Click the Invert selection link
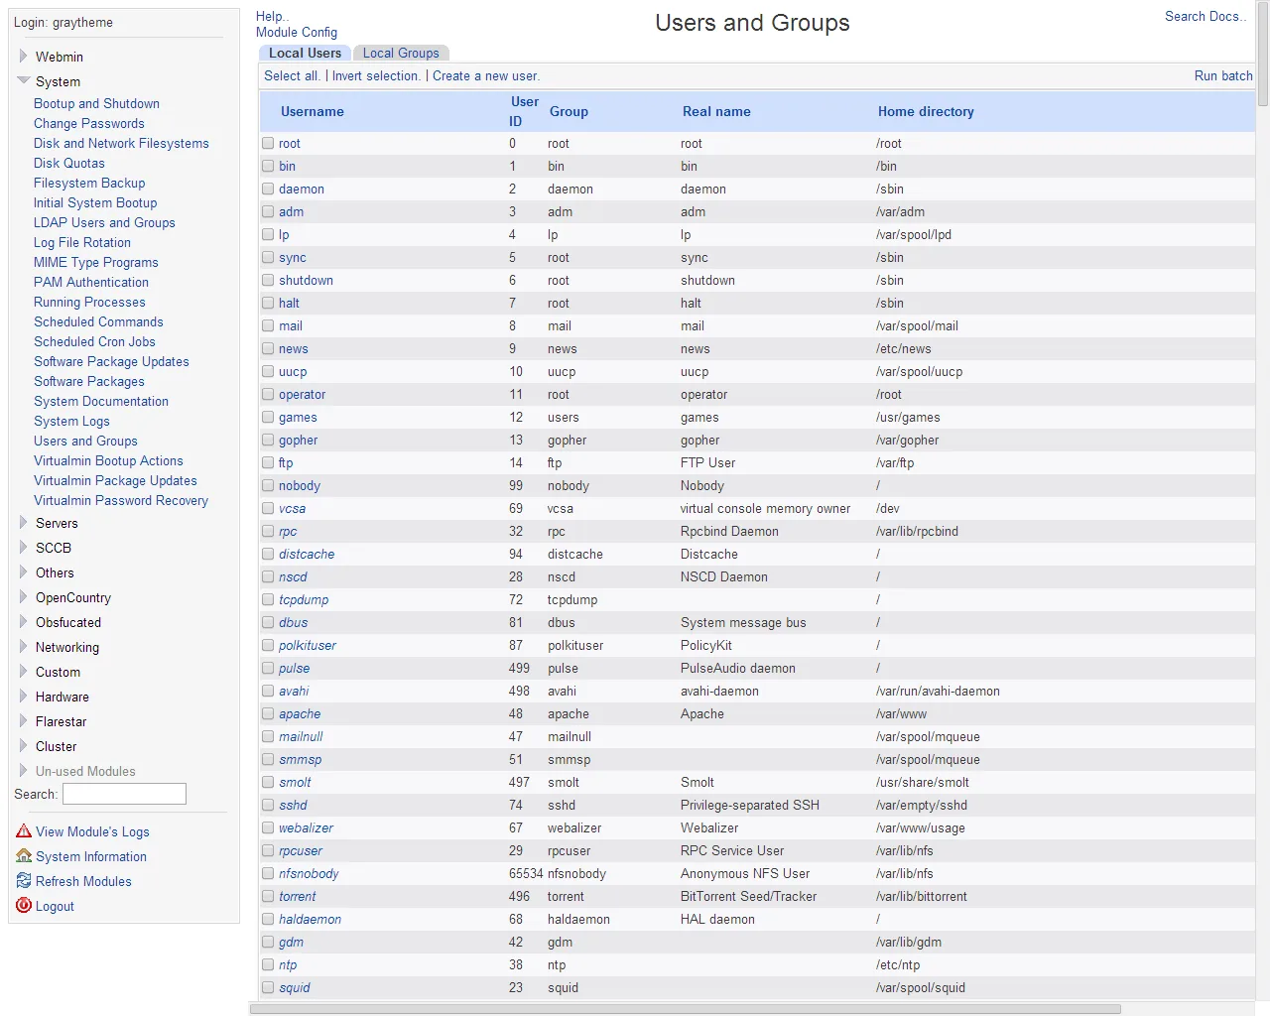 point(375,75)
